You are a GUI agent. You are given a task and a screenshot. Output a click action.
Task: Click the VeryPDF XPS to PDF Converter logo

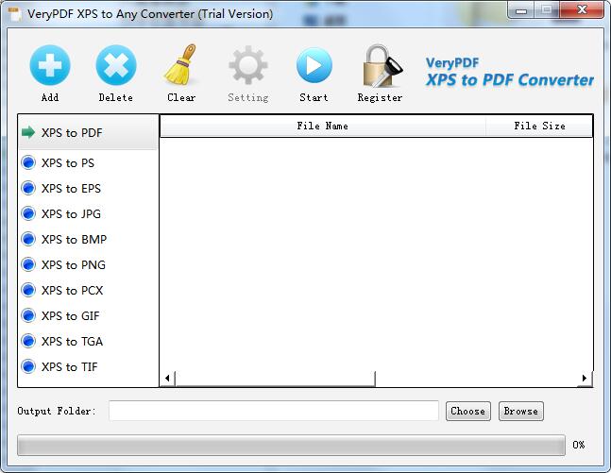509,73
